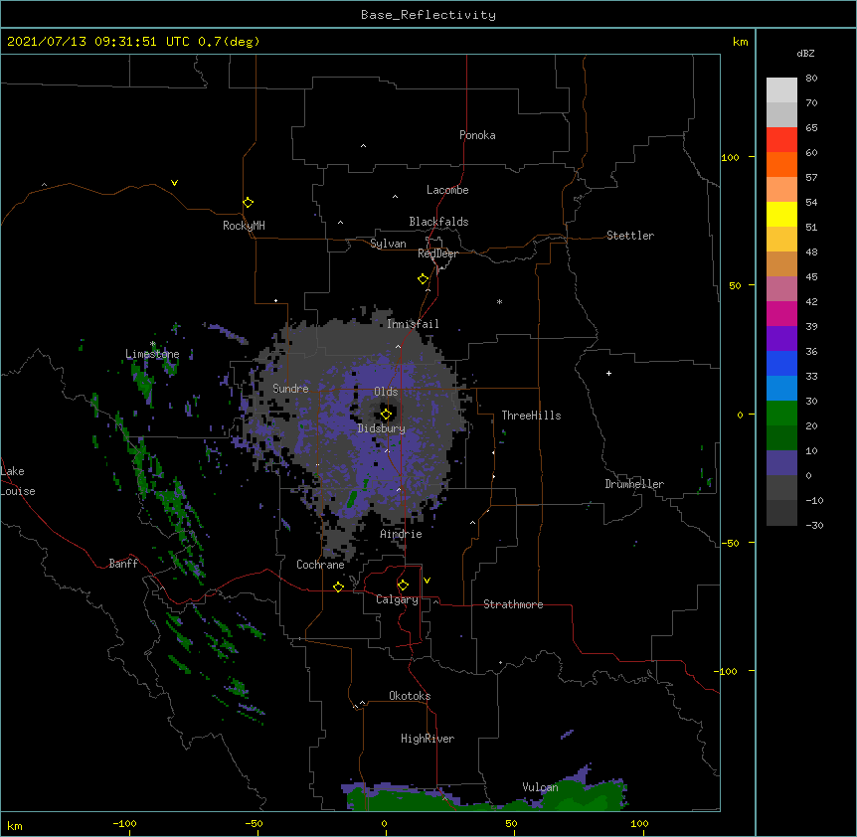Pick the light gray 70-80 dBZ legend swatch

pos(781,90)
